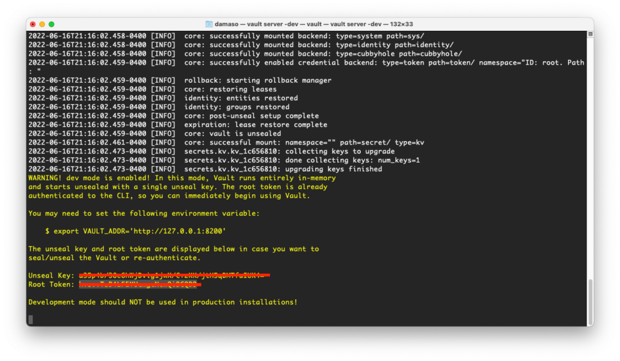Click 'The unseal key and root token' line

174,249
